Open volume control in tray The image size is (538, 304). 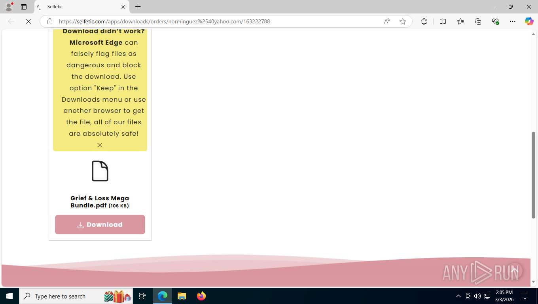pyautogui.click(x=477, y=296)
